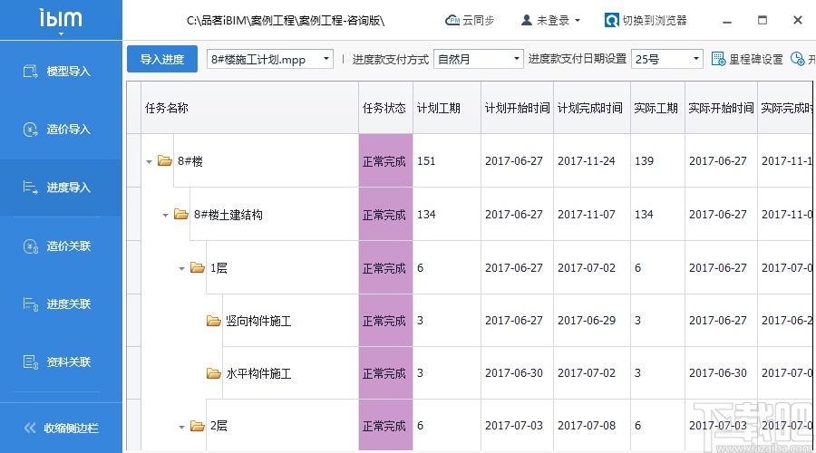Screen dimensions: 816x453
Task: Collapse the 8#楼 tree node
Action: (149, 161)
